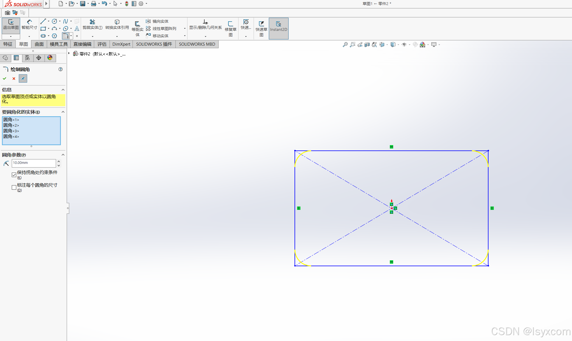
Task: Check 标注每个圆角的尺寸 checkbox
Action: 14,187
